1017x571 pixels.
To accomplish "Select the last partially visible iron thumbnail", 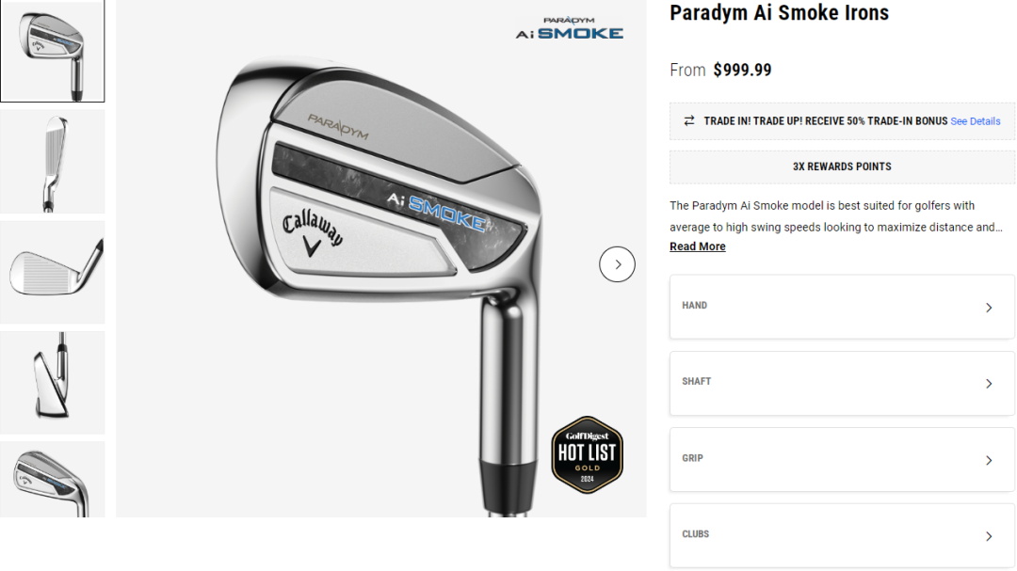I will 52,480.
